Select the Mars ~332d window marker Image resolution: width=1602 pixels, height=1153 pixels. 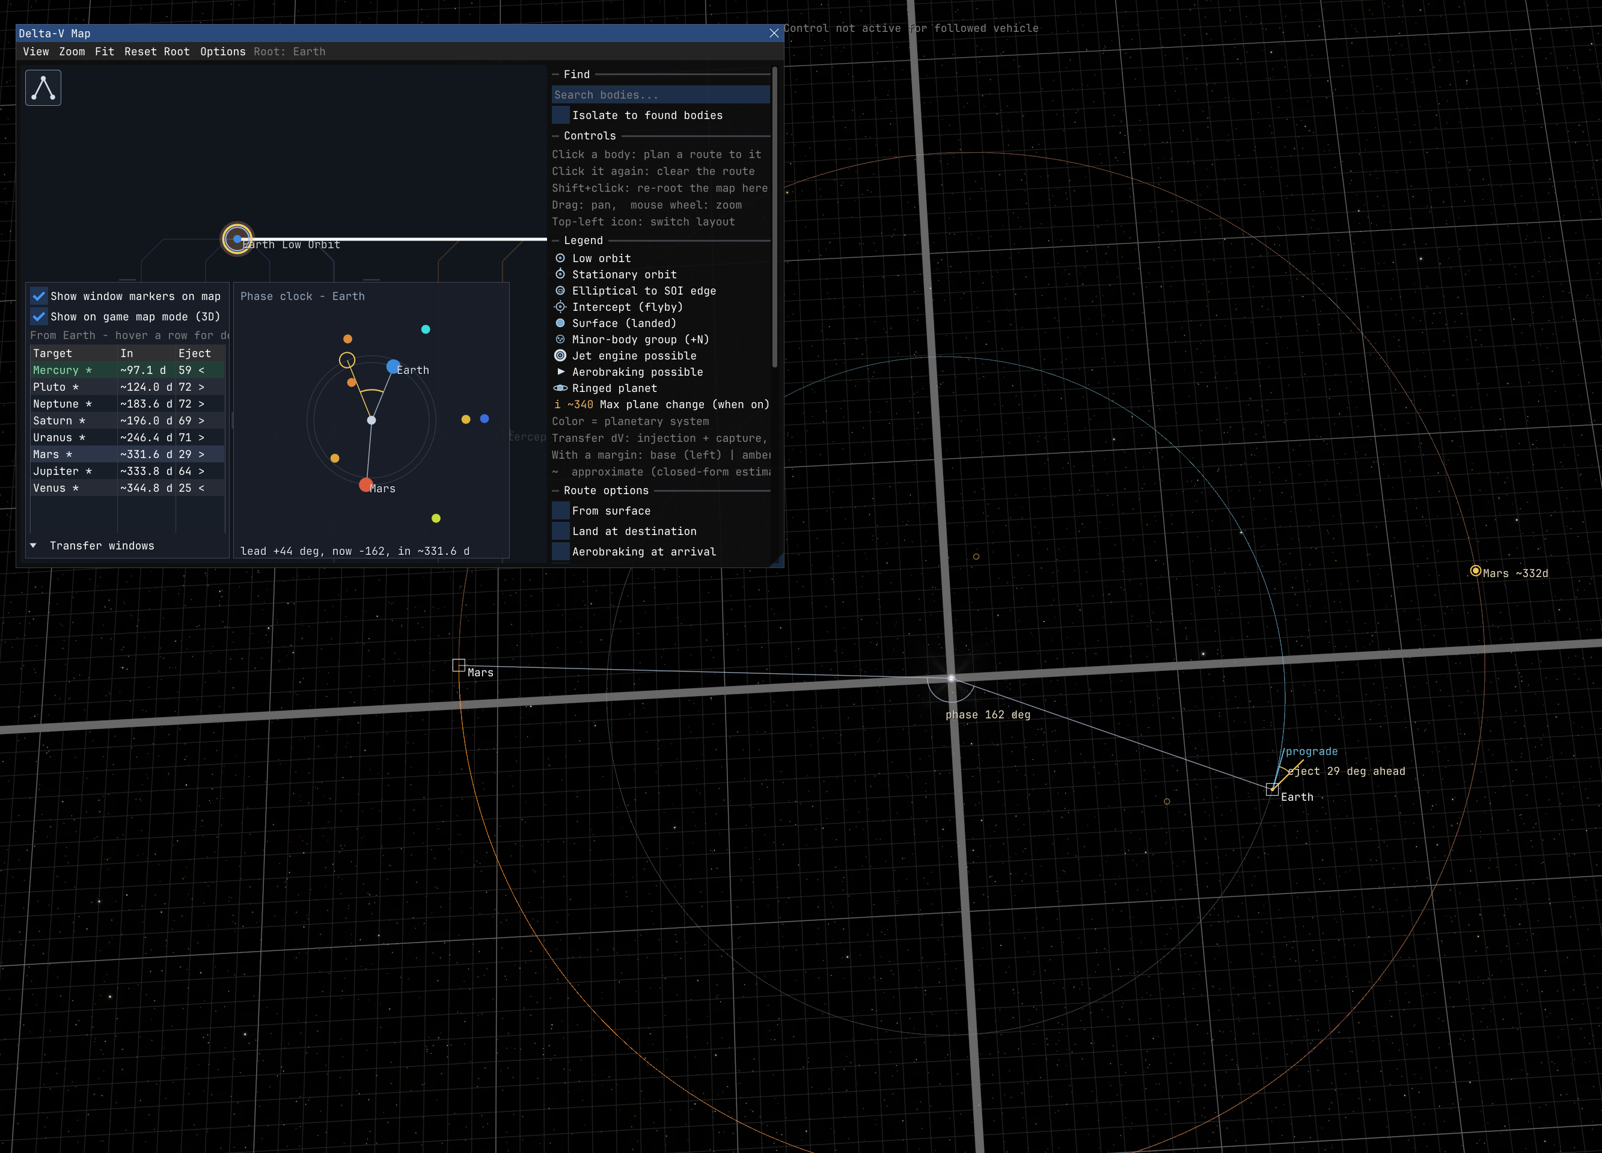1476,571
